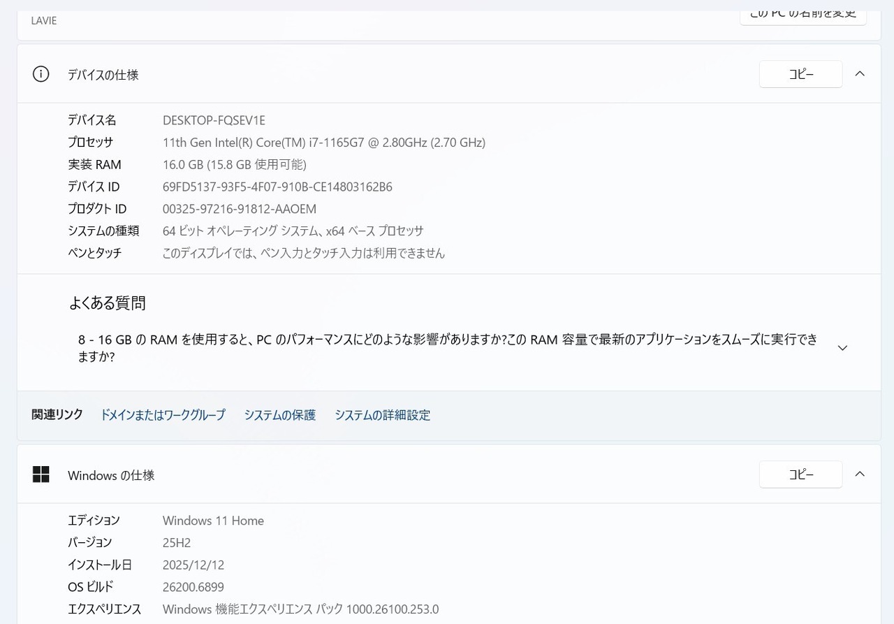
Task: Collapse the Windows の仕様 section chevron
Action: [860, 474]
